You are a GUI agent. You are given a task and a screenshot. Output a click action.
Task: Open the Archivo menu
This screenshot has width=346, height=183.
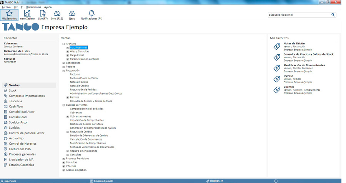pyautogui.click(x=6, y=7)
